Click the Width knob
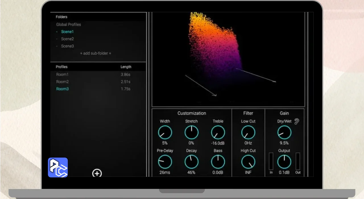Image resolution: width=364 pixels, height=199 pixels. point(165,132)
